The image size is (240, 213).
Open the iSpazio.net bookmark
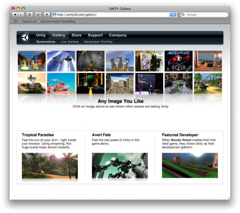29,21
